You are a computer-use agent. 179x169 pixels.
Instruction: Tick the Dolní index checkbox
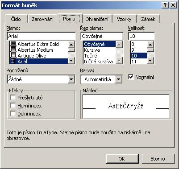(x=13, y=114)
